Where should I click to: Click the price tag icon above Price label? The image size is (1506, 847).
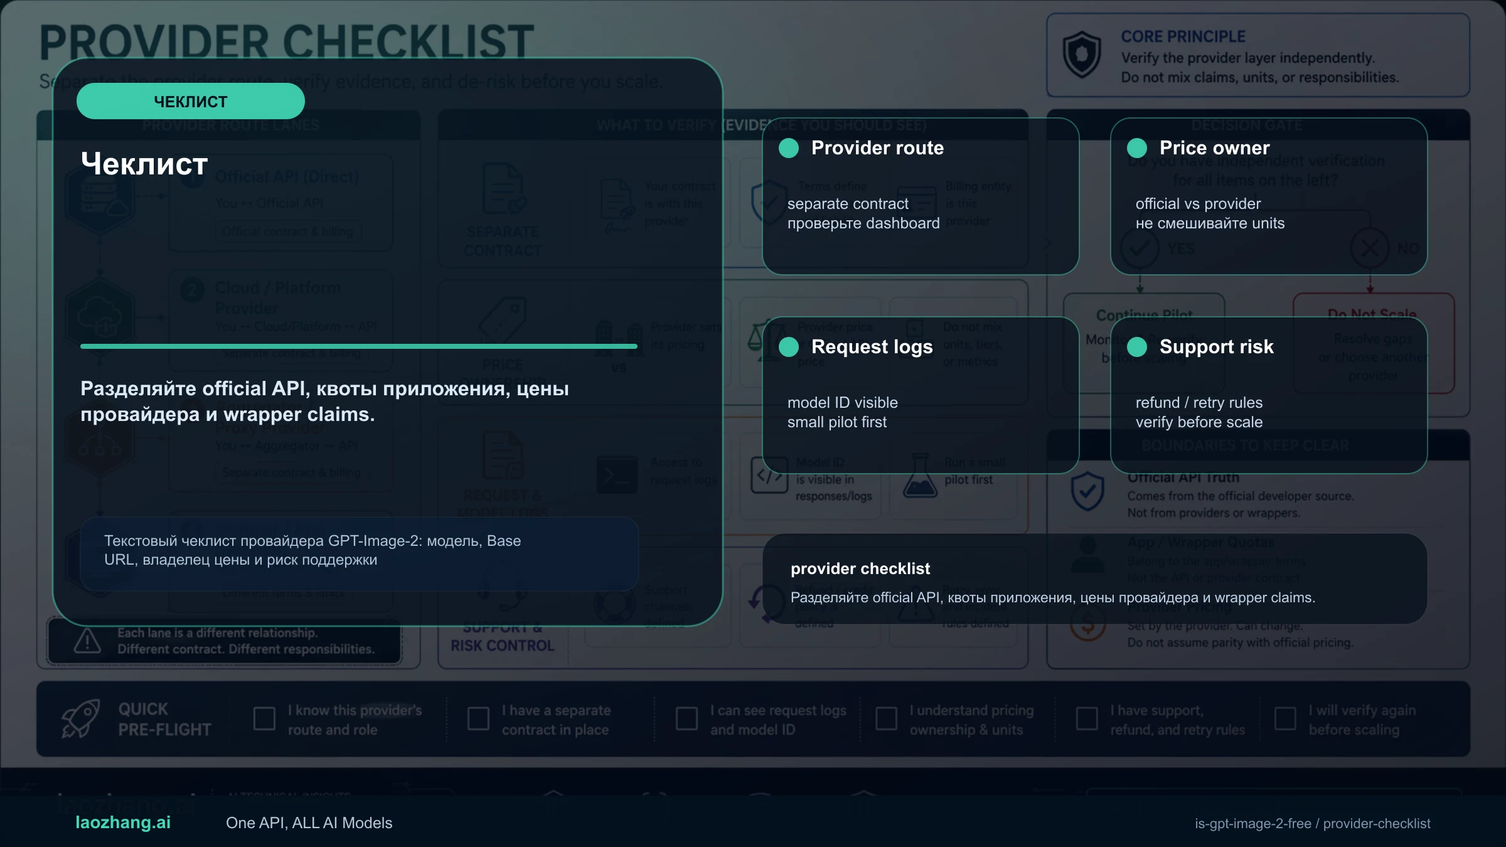coord(503,320)
